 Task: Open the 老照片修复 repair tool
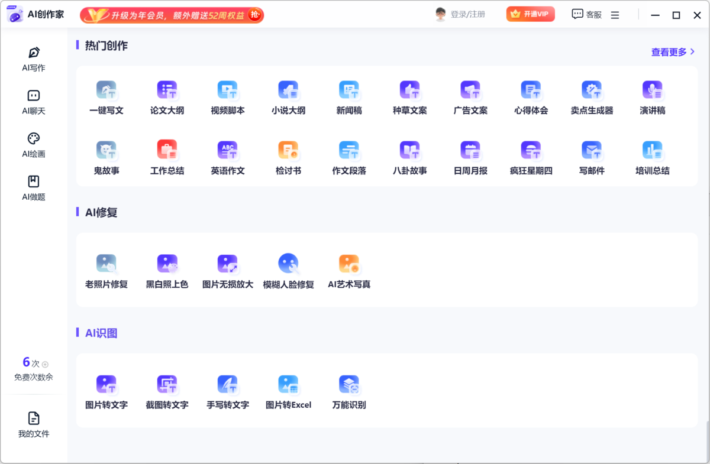107,270
